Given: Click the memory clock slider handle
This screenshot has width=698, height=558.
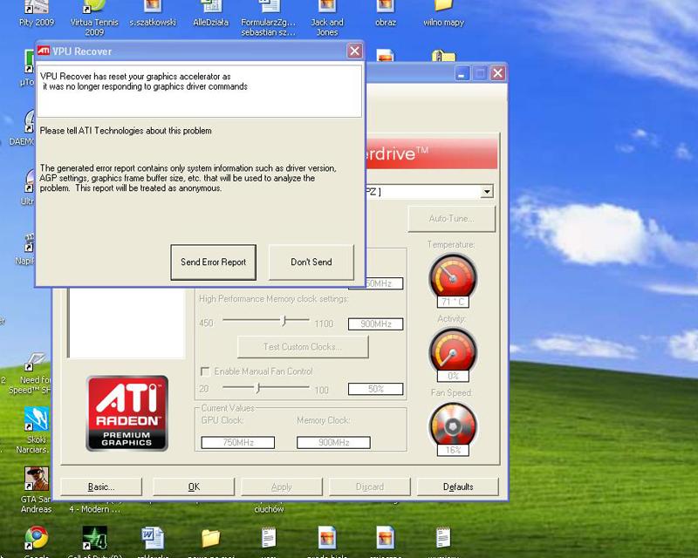Looking at the screenshot, I should (x=284, y=320).
